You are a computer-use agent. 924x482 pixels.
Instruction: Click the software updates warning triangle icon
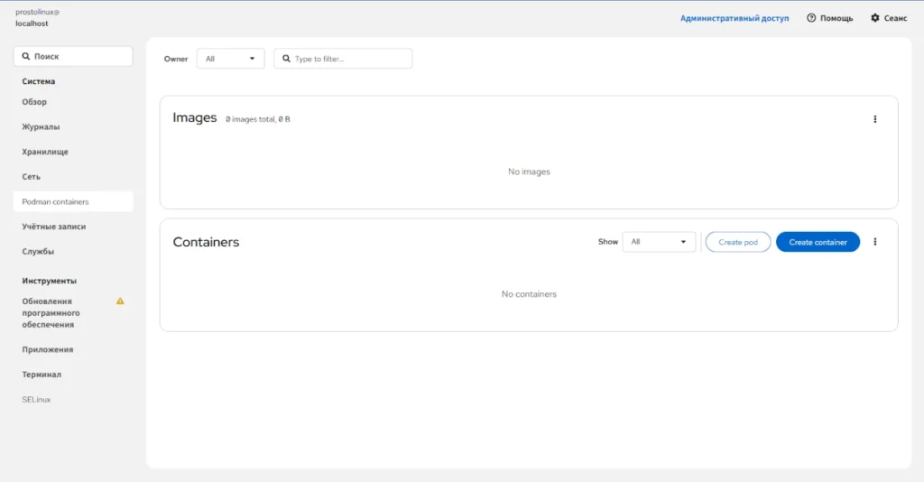(120, 301)
